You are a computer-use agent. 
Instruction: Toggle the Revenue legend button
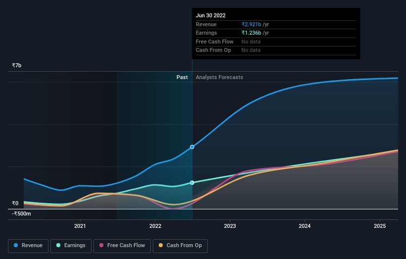point(28,246)
